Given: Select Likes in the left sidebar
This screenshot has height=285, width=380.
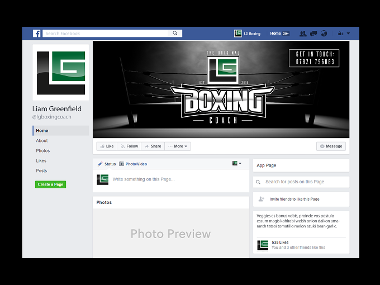Looking at the screenshot, I should click(41, 161).
